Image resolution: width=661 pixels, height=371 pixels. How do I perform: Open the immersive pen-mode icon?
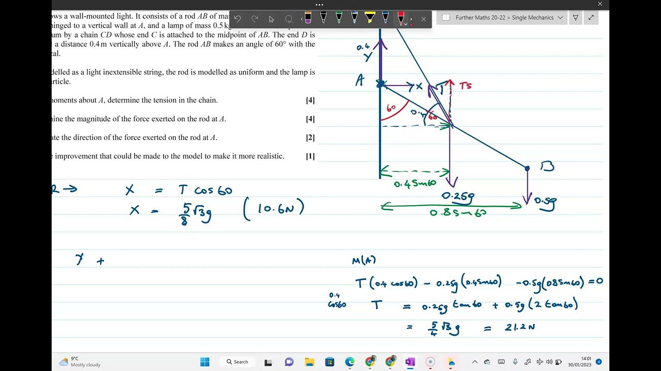coord(575,18)
